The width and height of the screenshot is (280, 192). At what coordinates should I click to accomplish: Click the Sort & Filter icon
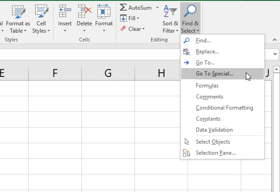(x=170, y=11)
